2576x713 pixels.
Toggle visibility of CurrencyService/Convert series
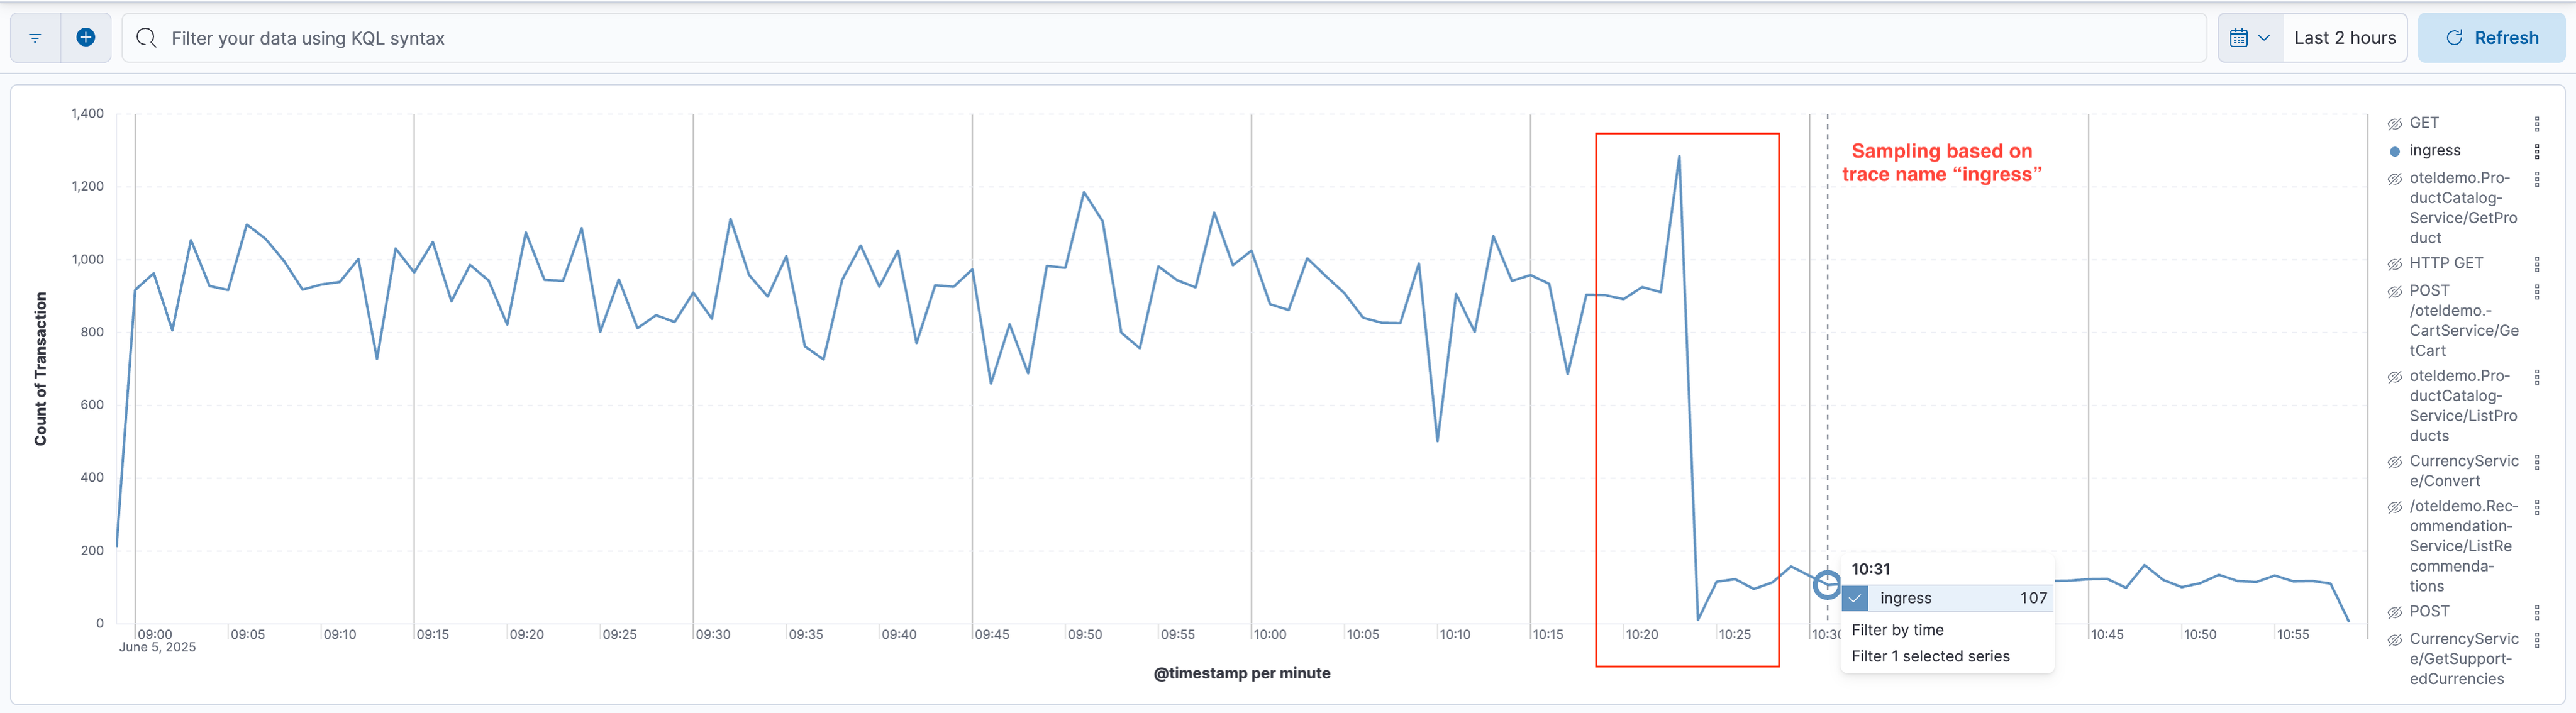pos(2395,462)
